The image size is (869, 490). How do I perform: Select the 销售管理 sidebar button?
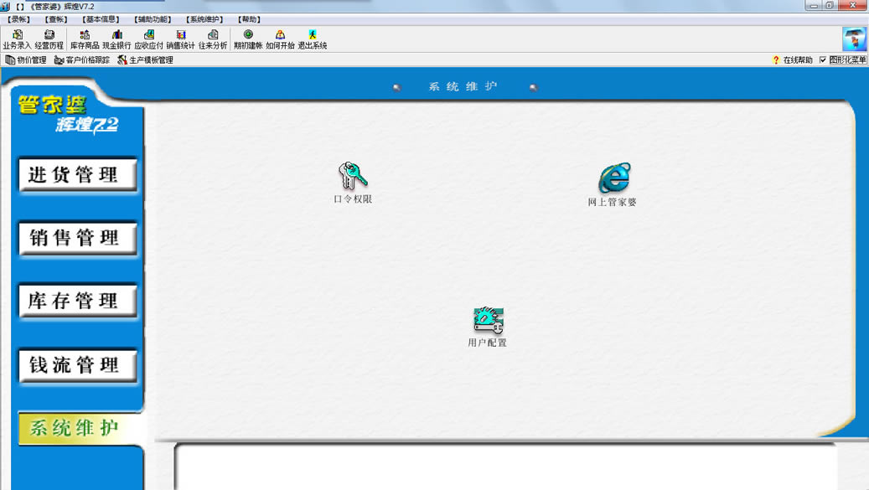pos(77,238)
